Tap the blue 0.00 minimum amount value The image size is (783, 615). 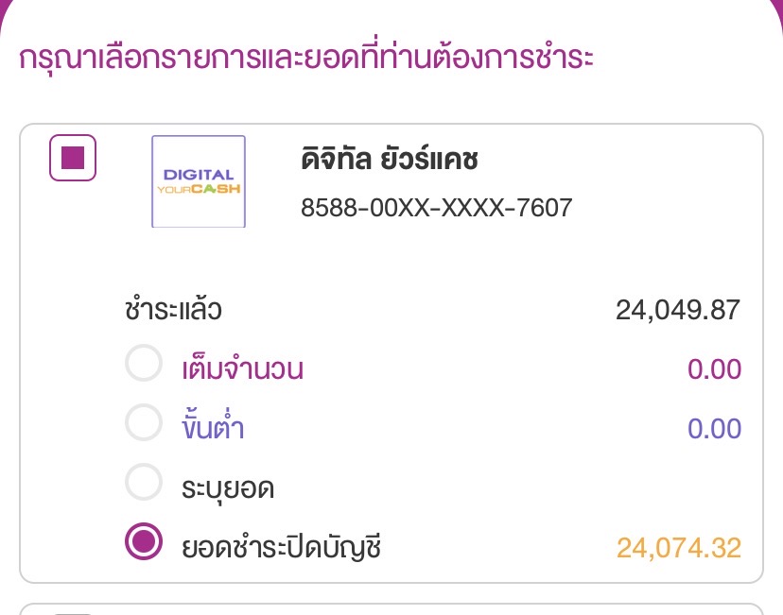[714, 428]
